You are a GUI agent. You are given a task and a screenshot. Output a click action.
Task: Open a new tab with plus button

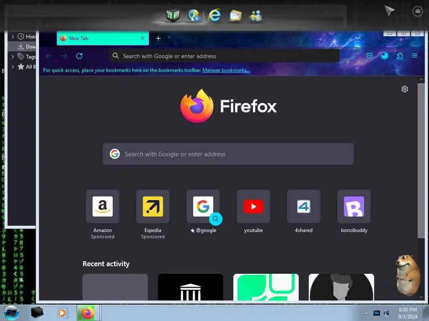tap(158, 38)
